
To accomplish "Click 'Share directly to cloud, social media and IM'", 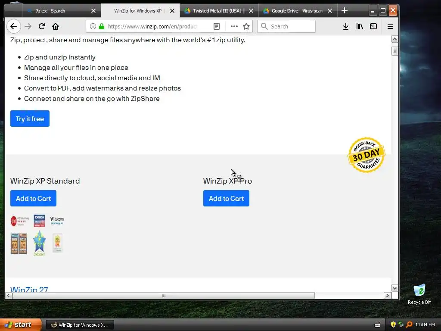I will (92, 78).
